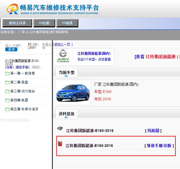Click the 车型:E160 text
This screenshot has height=169, width=180.
(x=103, y=92)
